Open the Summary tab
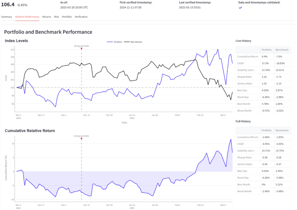297x210 pixels. click(7, 17)
